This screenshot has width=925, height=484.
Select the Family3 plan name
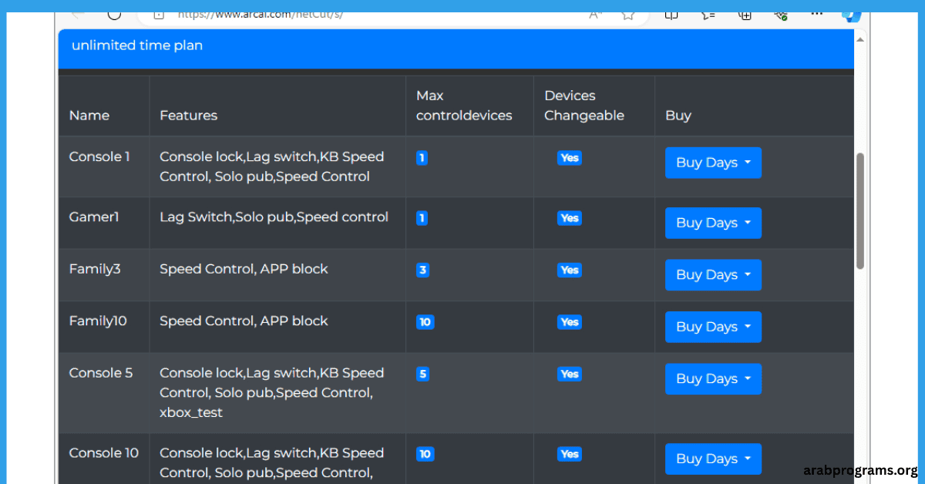95,269
